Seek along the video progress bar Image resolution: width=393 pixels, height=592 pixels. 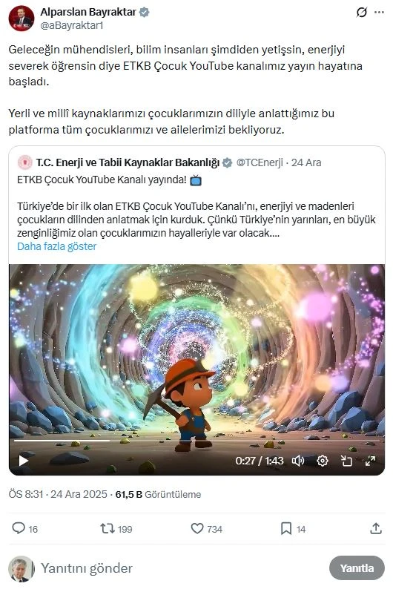coord(196,440)
